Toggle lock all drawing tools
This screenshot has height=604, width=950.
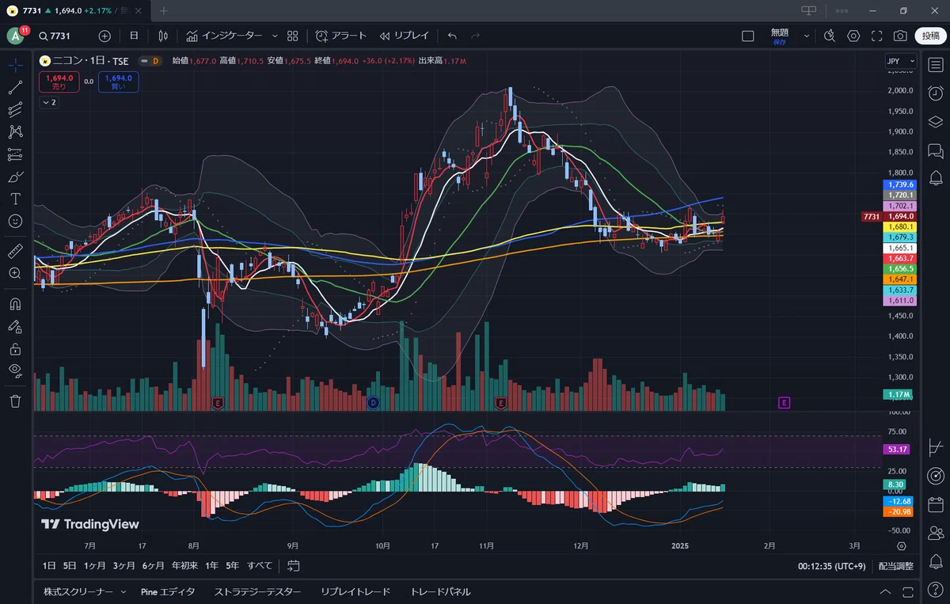pos(15,348)
